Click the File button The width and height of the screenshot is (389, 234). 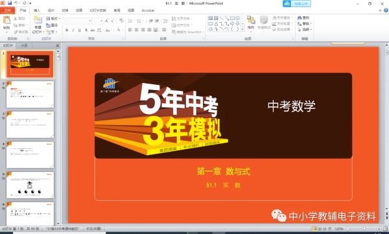click(x=7, y=10)
